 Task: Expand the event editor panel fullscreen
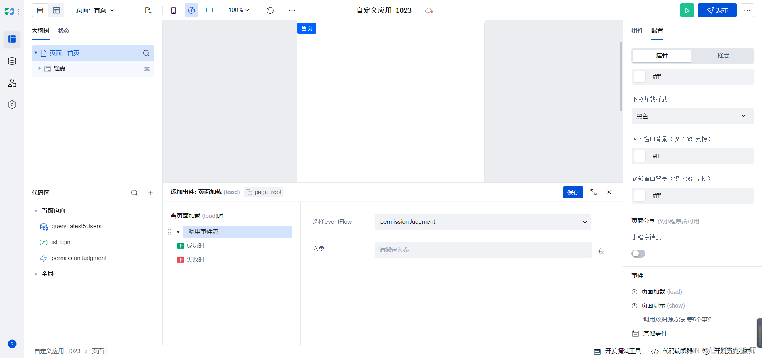point(593,192)
